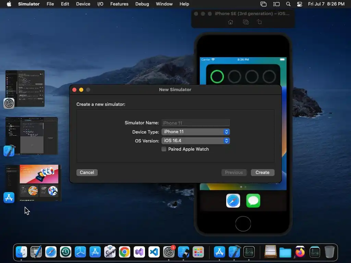Launch Firefox from the Dock

[x=300, y=252]
